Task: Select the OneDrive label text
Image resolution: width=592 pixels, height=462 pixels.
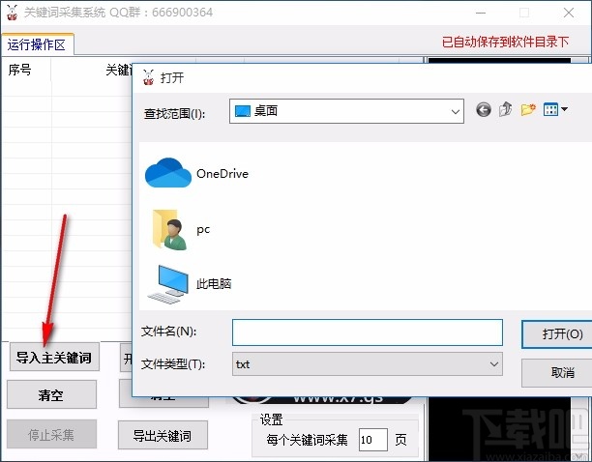Action: 222,174
